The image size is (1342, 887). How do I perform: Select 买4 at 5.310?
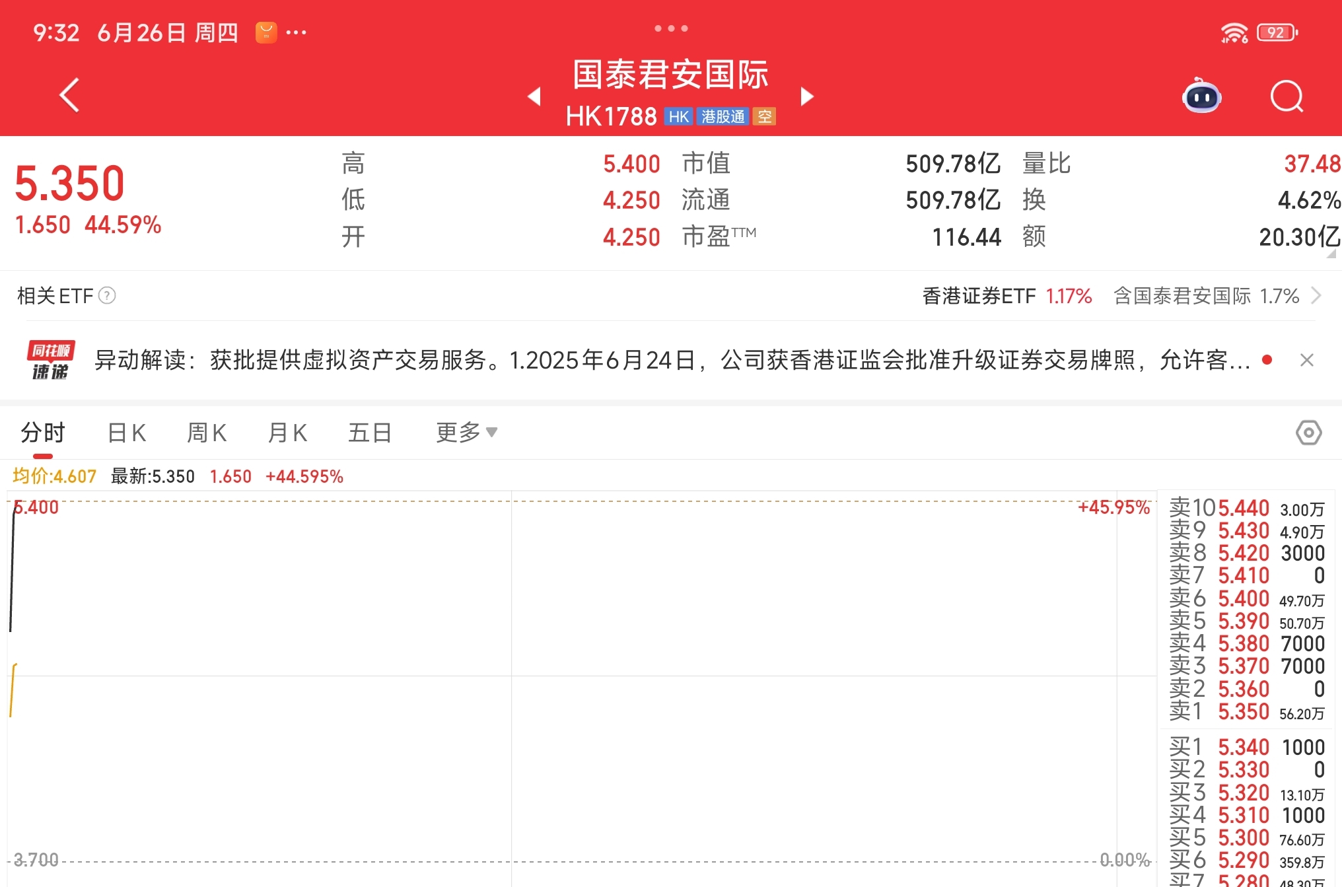(x=1247, y=815)
